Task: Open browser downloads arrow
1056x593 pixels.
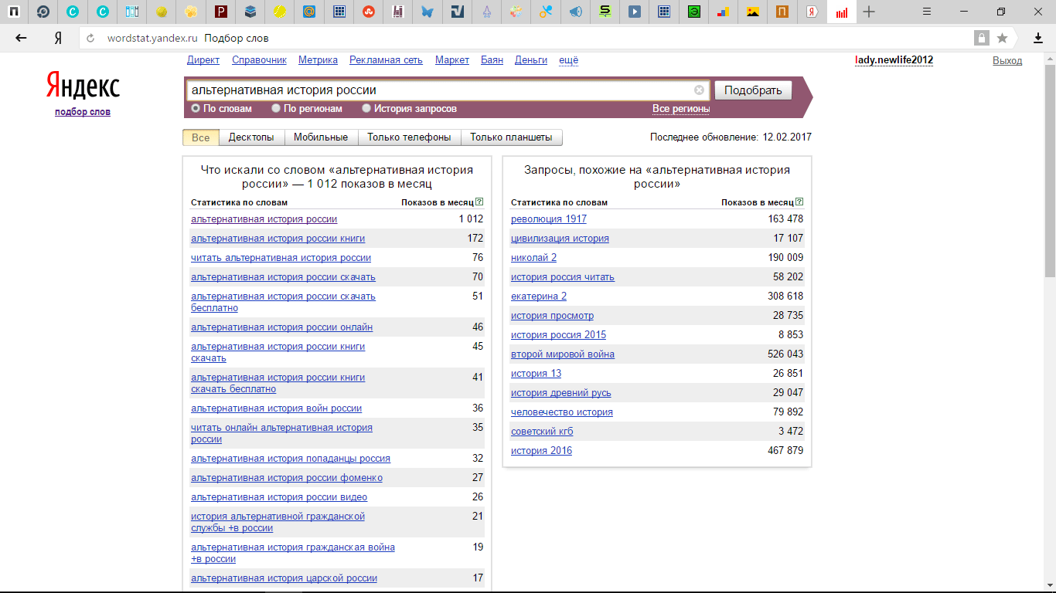Action: coord(1039,38)
